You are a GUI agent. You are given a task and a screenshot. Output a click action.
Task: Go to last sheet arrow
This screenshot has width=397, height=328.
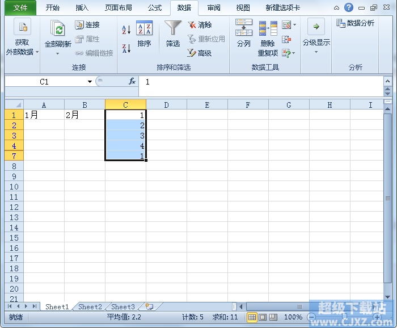tap(35, 306)
